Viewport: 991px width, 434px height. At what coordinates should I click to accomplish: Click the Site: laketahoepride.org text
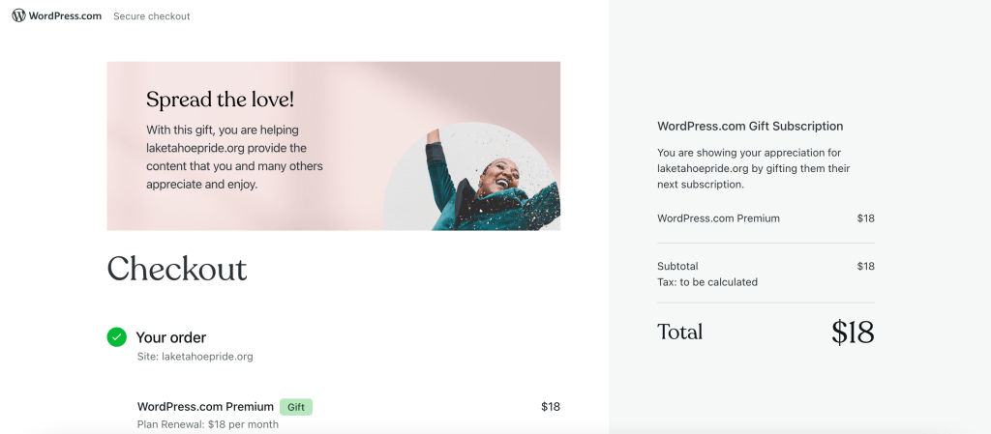click(195, 357)
